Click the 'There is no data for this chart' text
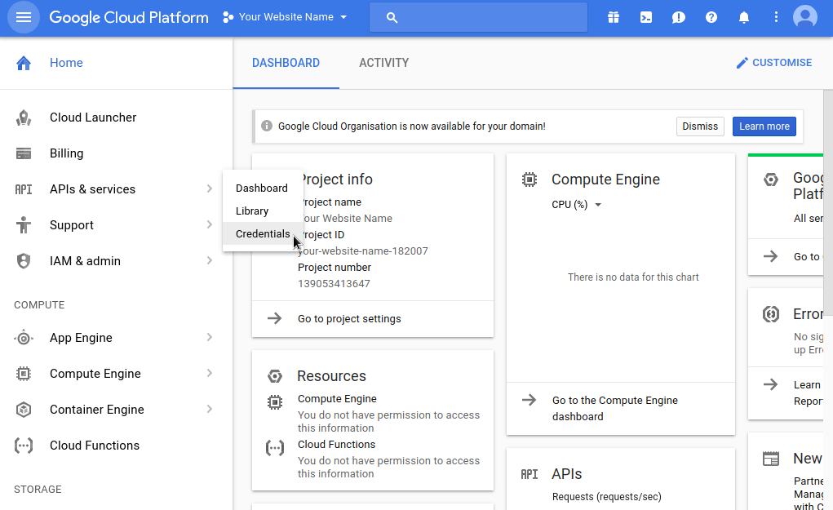Viewport: 833px width, 510px height. pos(633,277)
